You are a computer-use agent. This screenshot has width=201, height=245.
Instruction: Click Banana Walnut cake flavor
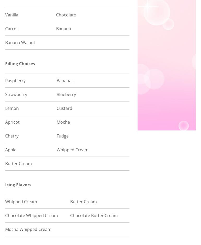(x=20, y=43)
